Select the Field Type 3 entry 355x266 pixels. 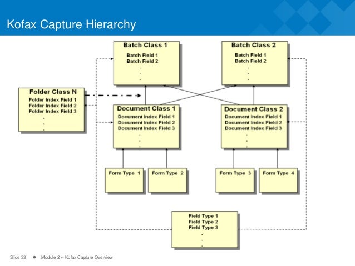click(x=203, y=228)
